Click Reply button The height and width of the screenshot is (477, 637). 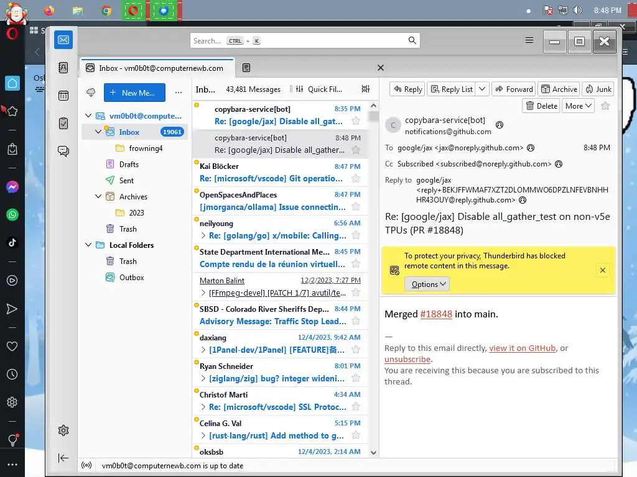point(407,89)
